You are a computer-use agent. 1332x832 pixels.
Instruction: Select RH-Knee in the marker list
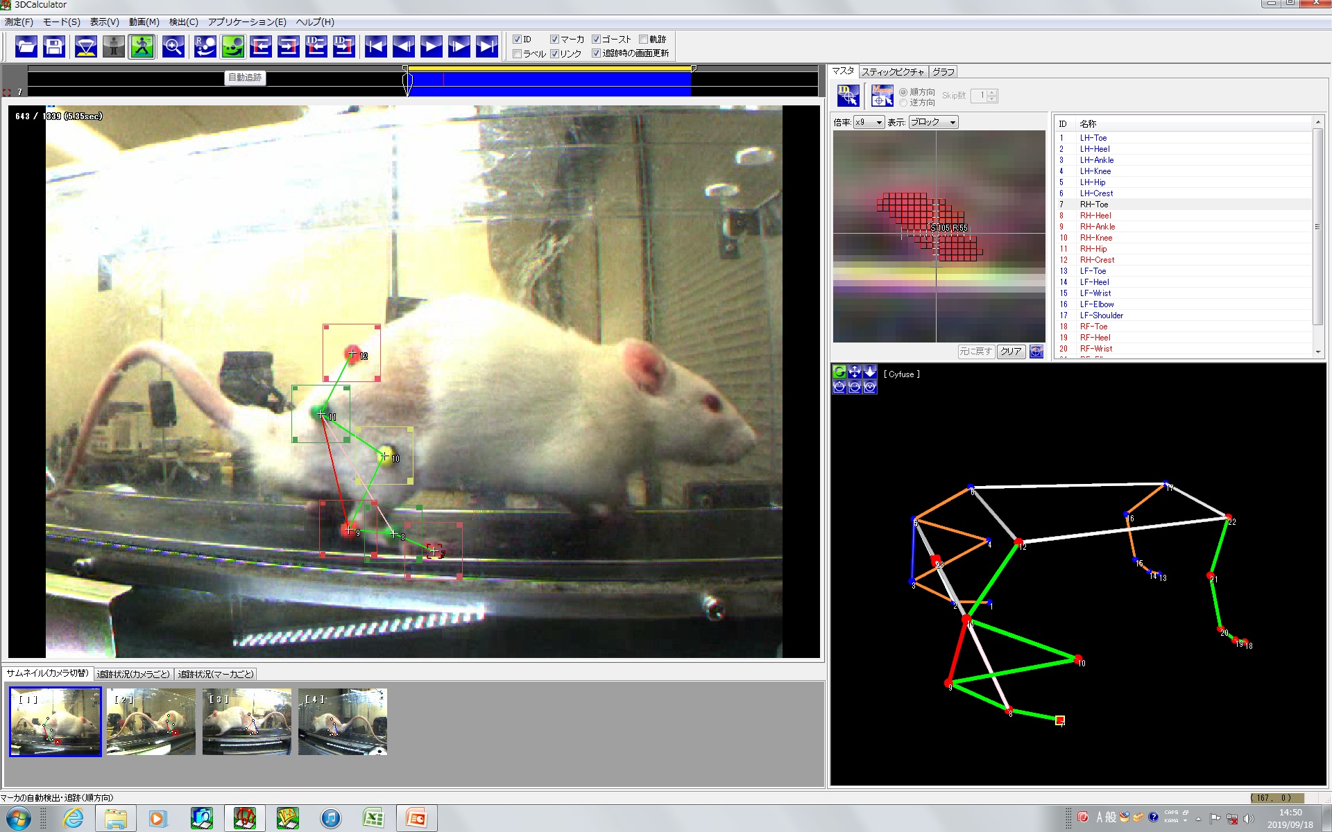tap(1095, 238)
